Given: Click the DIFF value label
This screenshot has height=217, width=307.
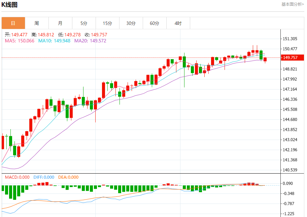Looking at the screenshot, I should pos(43,177).
